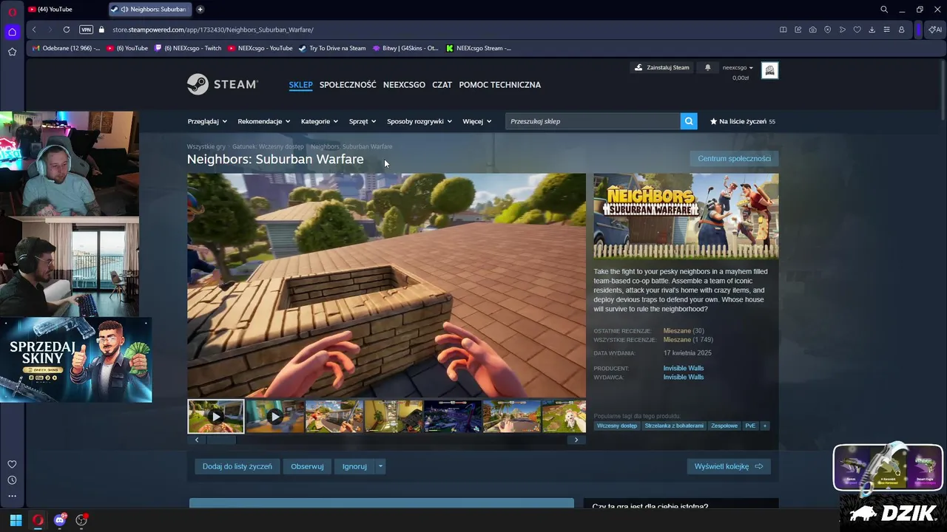Open Easy Setup sliders icon
947x532 pixels.
887,30
